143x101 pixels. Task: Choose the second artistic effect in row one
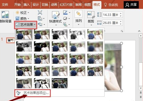pos(42,34)
